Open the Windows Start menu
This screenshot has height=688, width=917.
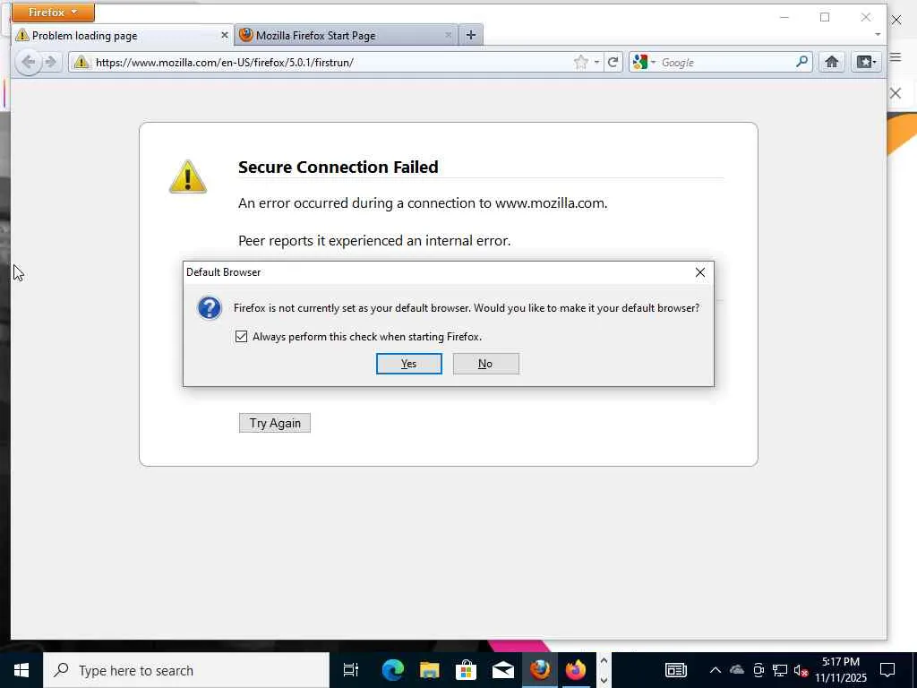21,670
